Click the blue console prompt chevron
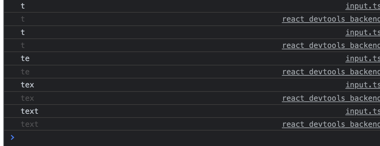The height and width of the screenshot is (146, 380). (x=13, y=137)
